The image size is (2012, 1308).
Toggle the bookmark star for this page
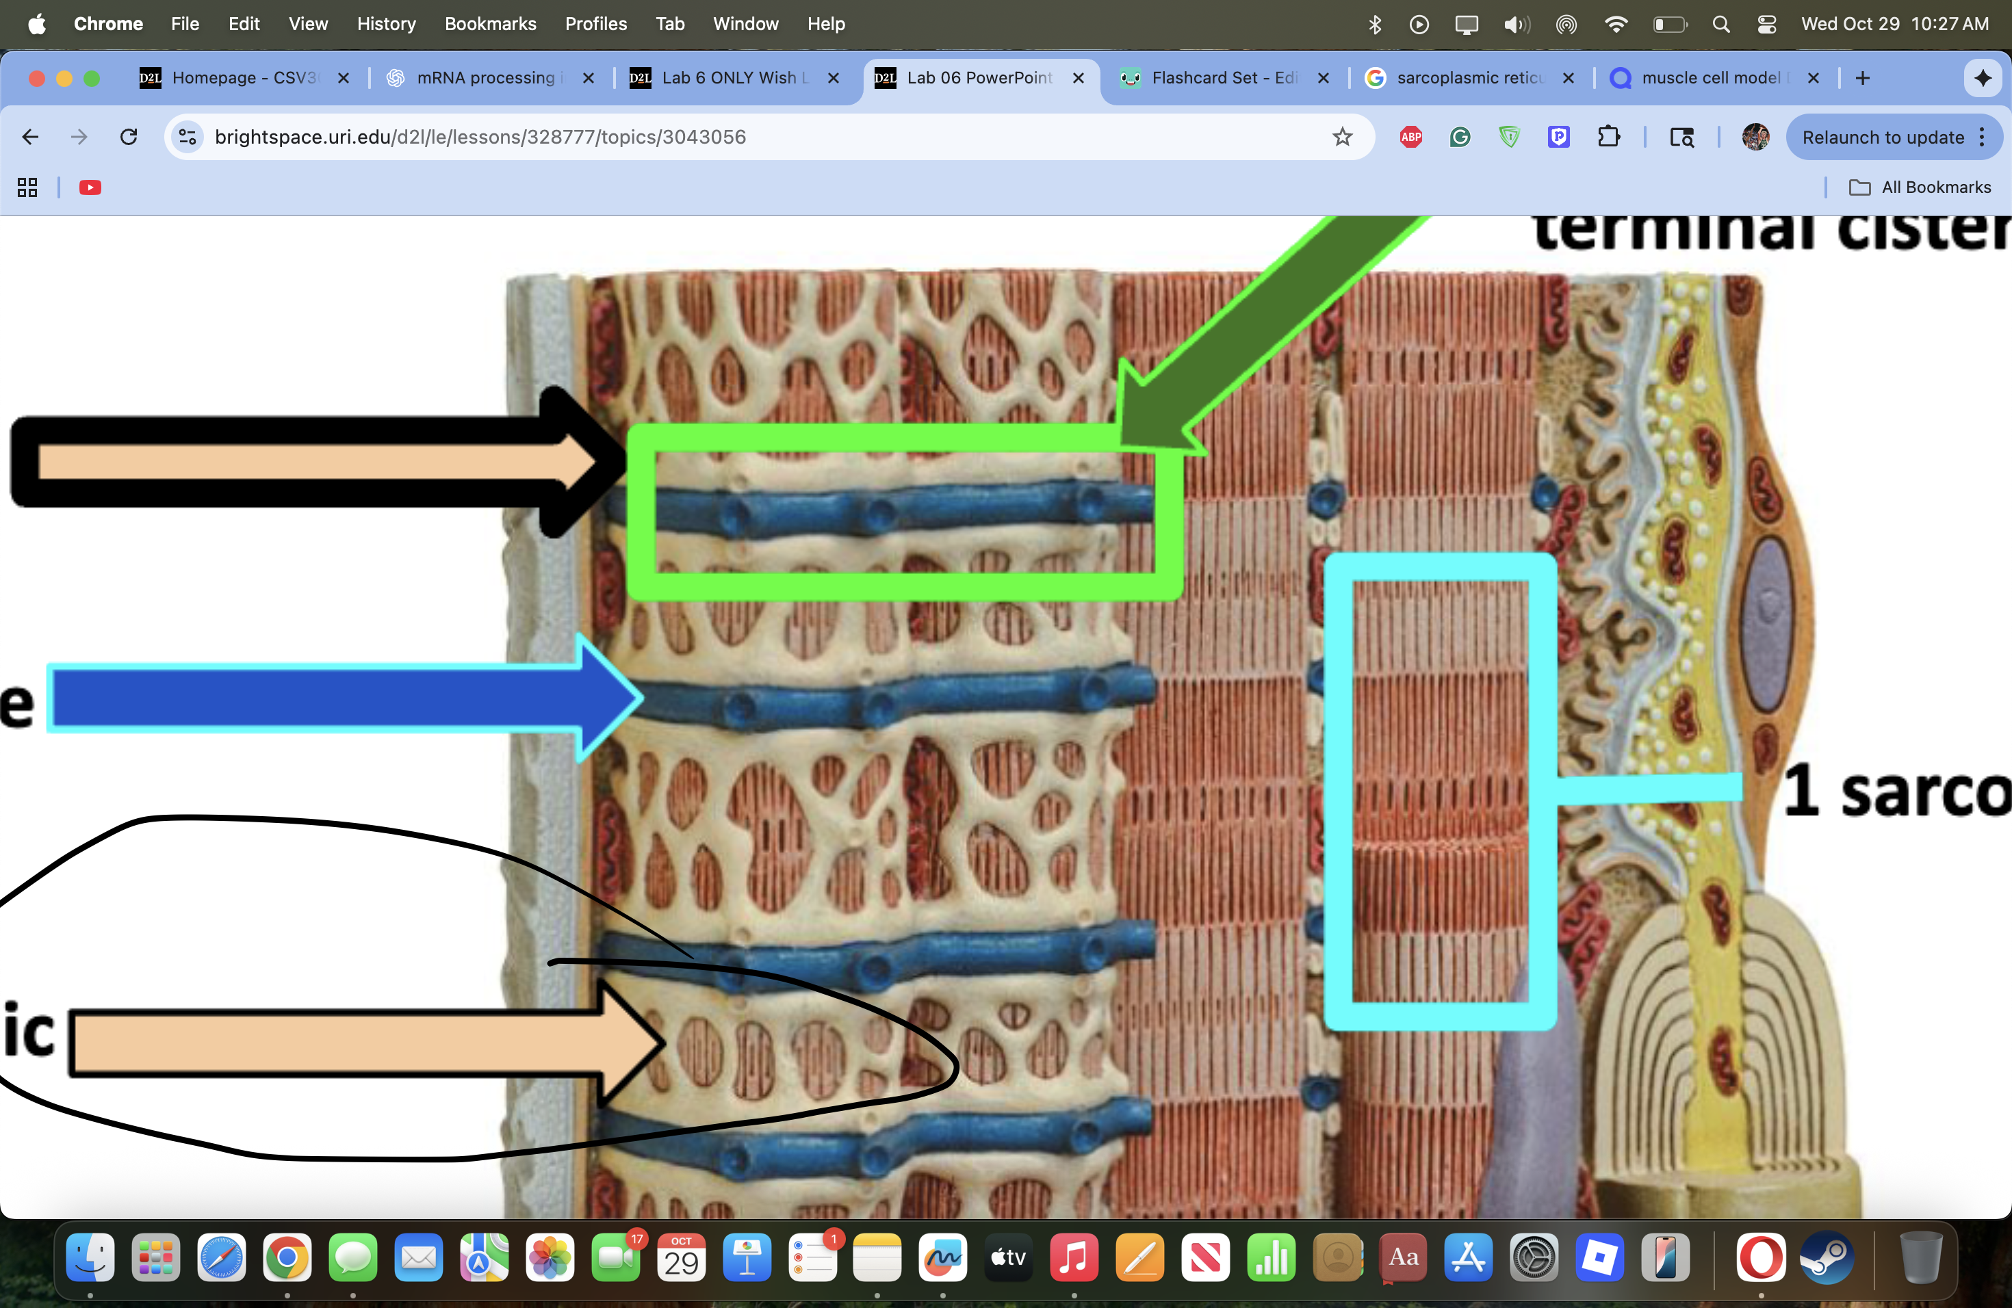[x=1341, y=137]
